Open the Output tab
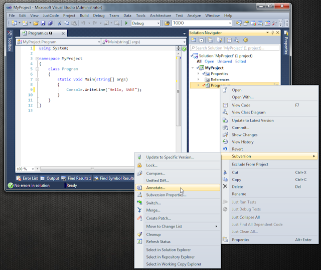This screenshot has height=270, width=321. [50, 178]
